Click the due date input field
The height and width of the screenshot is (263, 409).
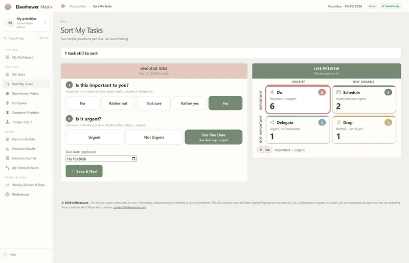pyautogui.click(x=101, y=159)
